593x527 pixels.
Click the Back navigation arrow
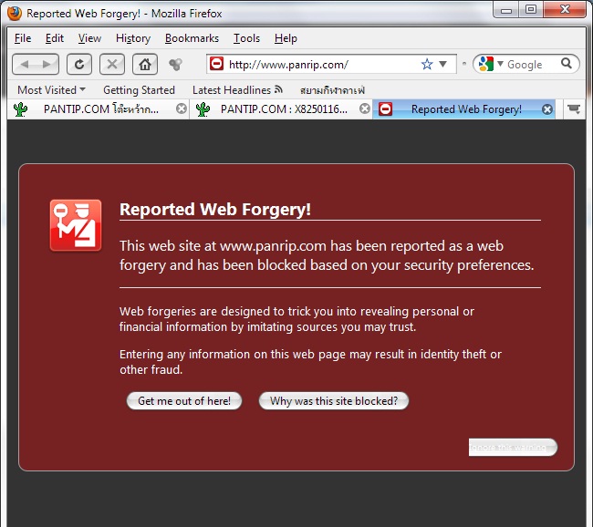(x=25, y=64)
